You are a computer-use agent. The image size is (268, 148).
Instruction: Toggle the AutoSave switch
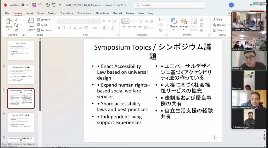click(x=25, y=5)
